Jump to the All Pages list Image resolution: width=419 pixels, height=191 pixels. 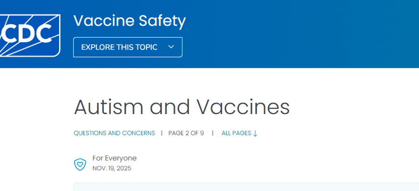237,133
